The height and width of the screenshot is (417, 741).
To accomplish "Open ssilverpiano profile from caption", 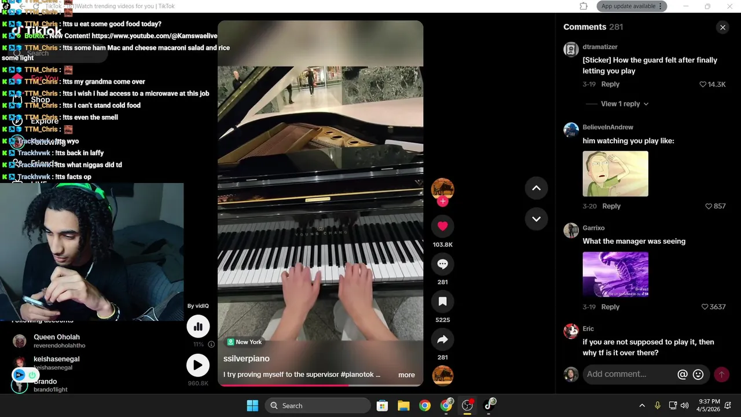I will pos(247,359).
